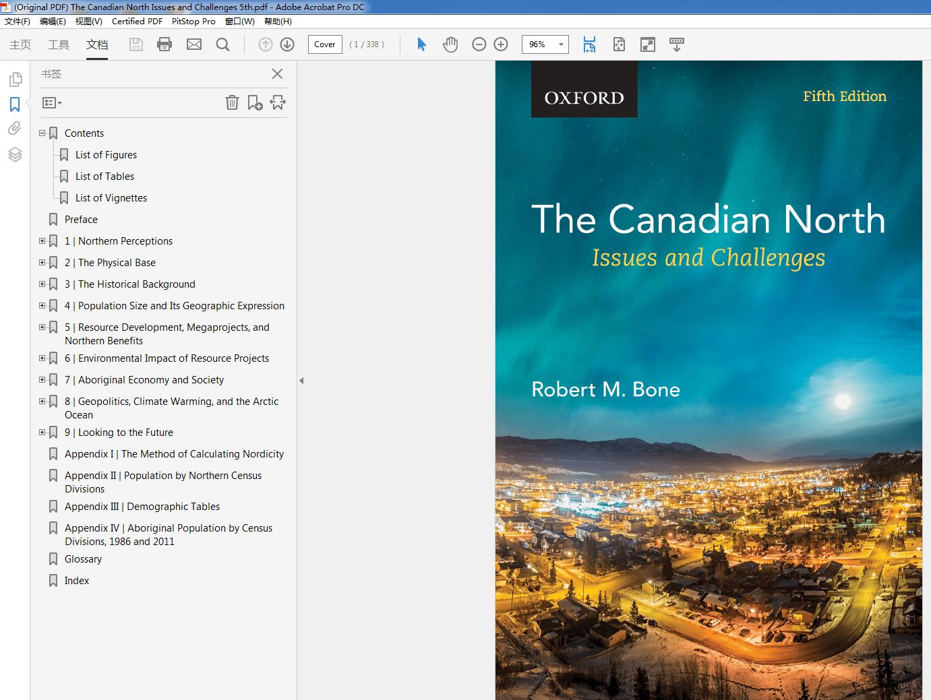Jump to the Glossary bookmark
Screen dimensions: 931x700
pos(83,559)
